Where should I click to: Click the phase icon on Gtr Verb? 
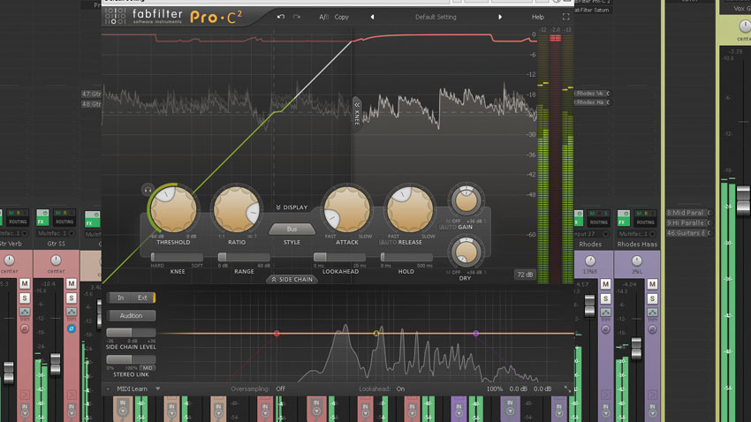25,328
